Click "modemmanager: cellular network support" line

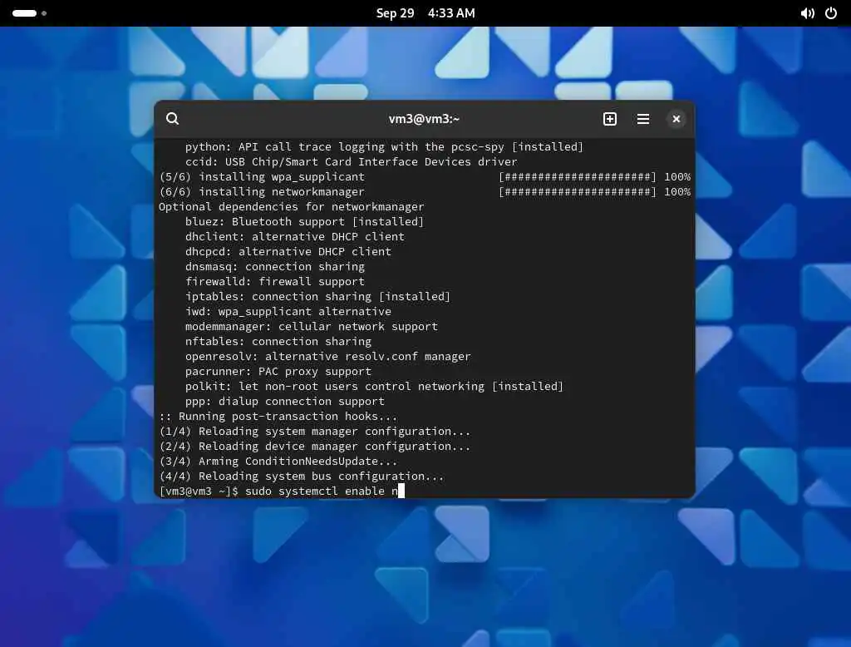(312, 326)
